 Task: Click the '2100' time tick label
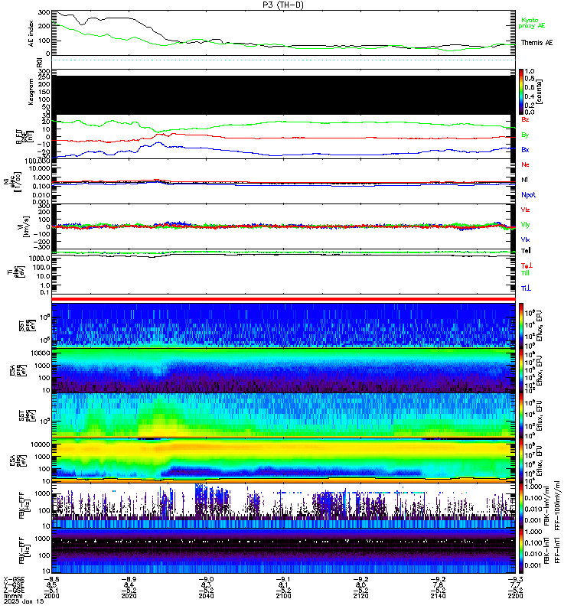click(283, 596)
